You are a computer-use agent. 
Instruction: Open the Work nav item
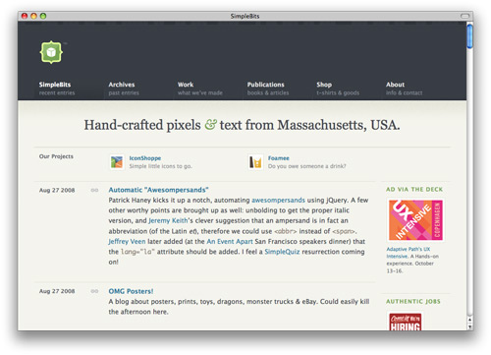[x=200, y=89]
